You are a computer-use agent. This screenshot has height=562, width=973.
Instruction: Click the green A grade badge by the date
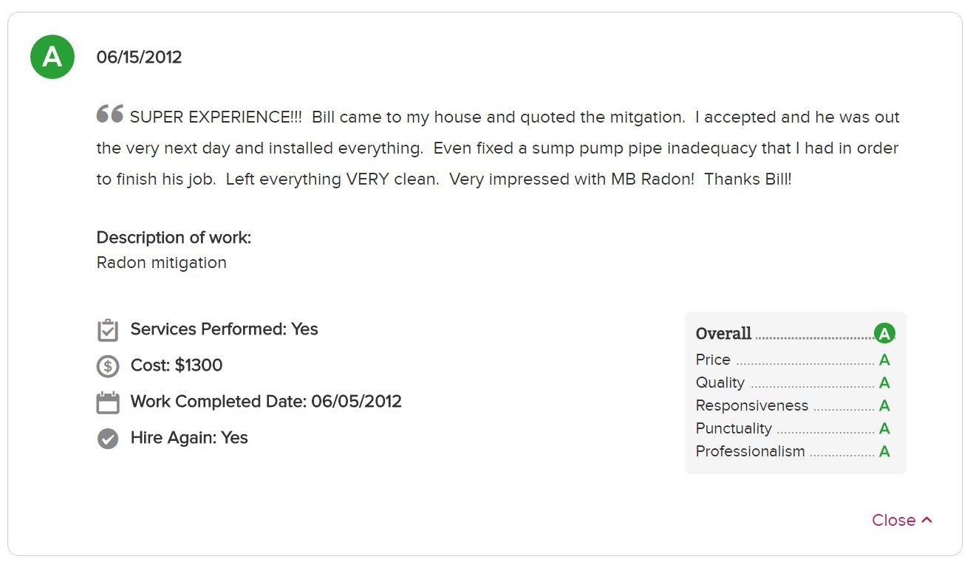(x=52, y=57)
